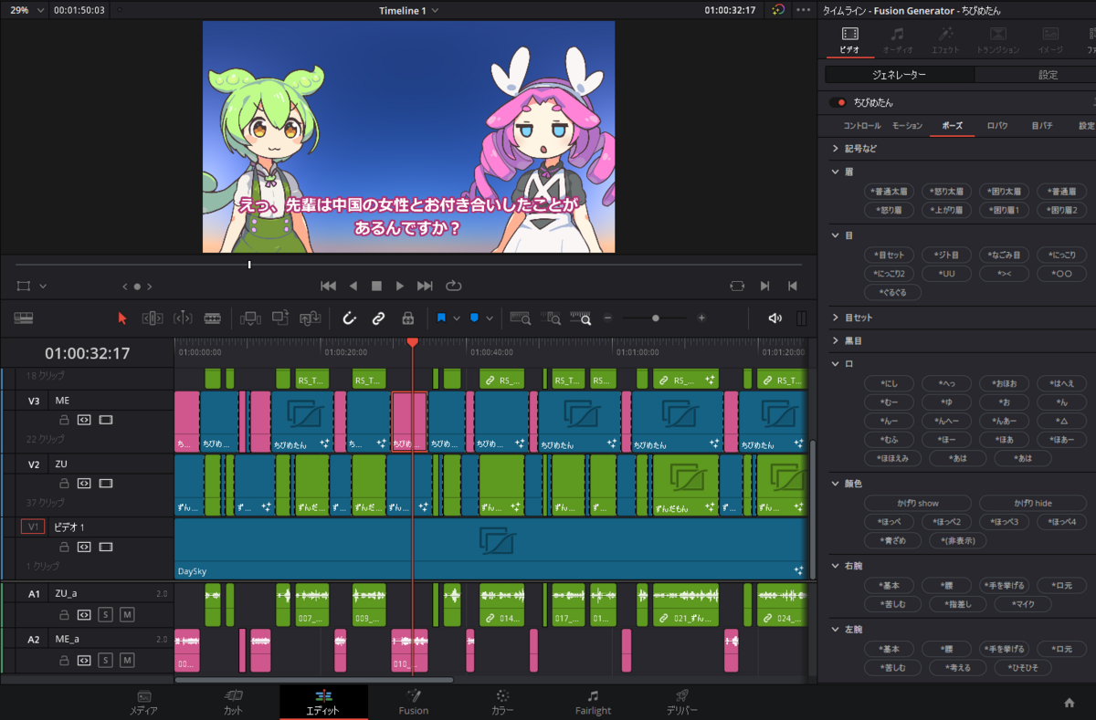Apply the *普通太眉 eyebrow preset
This screenshot has width=1096, height=720.
coord(890,192)
